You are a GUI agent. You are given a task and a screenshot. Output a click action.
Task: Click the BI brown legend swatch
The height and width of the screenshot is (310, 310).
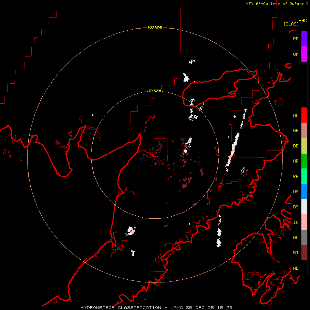304,253
